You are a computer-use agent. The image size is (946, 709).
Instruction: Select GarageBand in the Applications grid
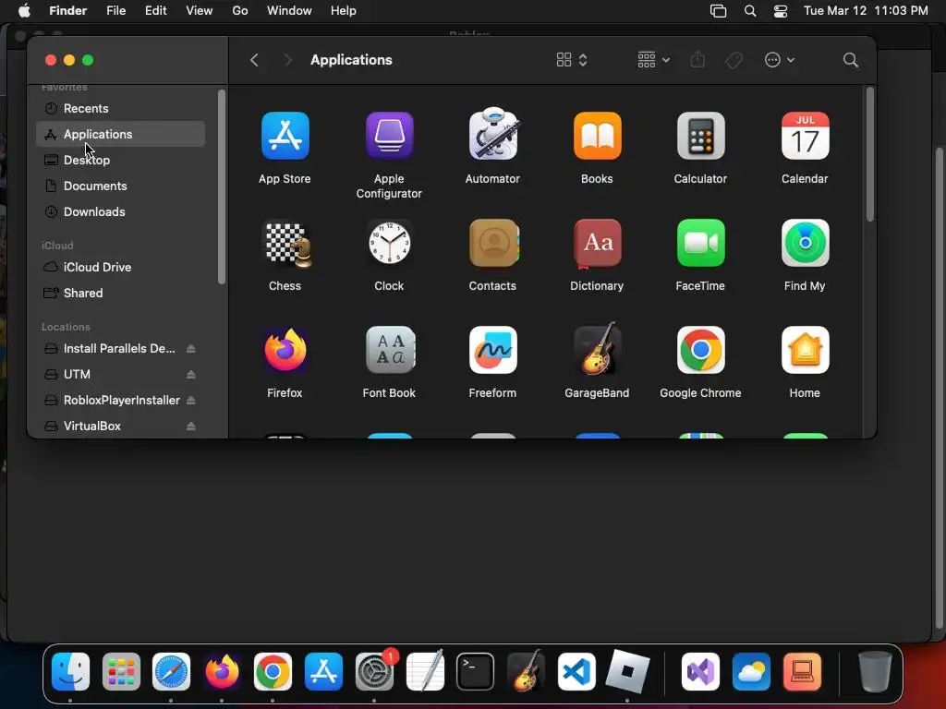[597, 349]
